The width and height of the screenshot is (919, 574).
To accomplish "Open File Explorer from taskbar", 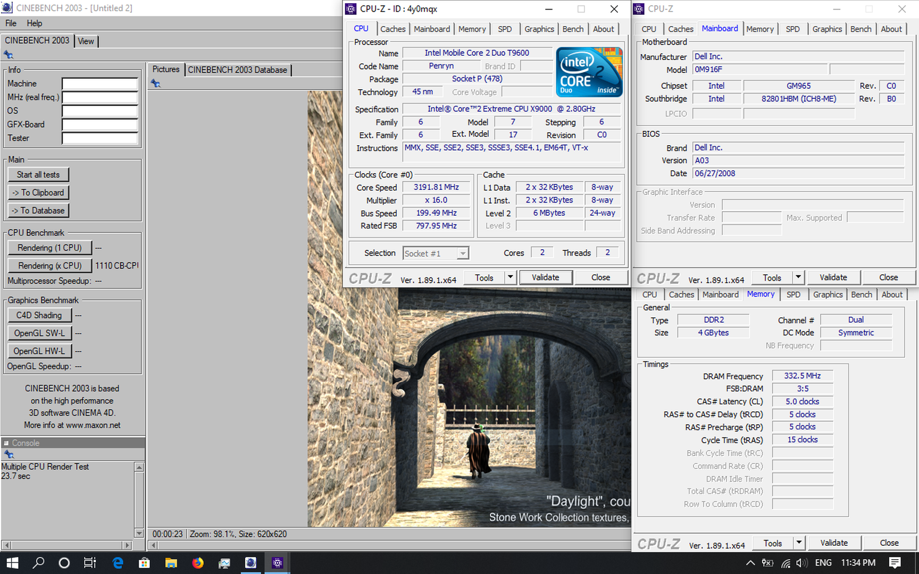I will 171,563.
